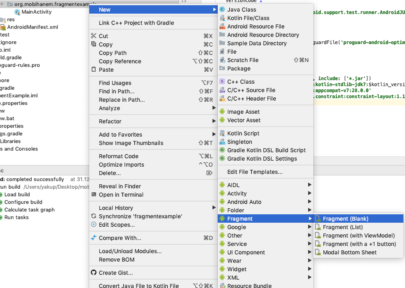Screen dimensions: 405x288
Task: Open the Local History submenu
Action: click(153, 208)
